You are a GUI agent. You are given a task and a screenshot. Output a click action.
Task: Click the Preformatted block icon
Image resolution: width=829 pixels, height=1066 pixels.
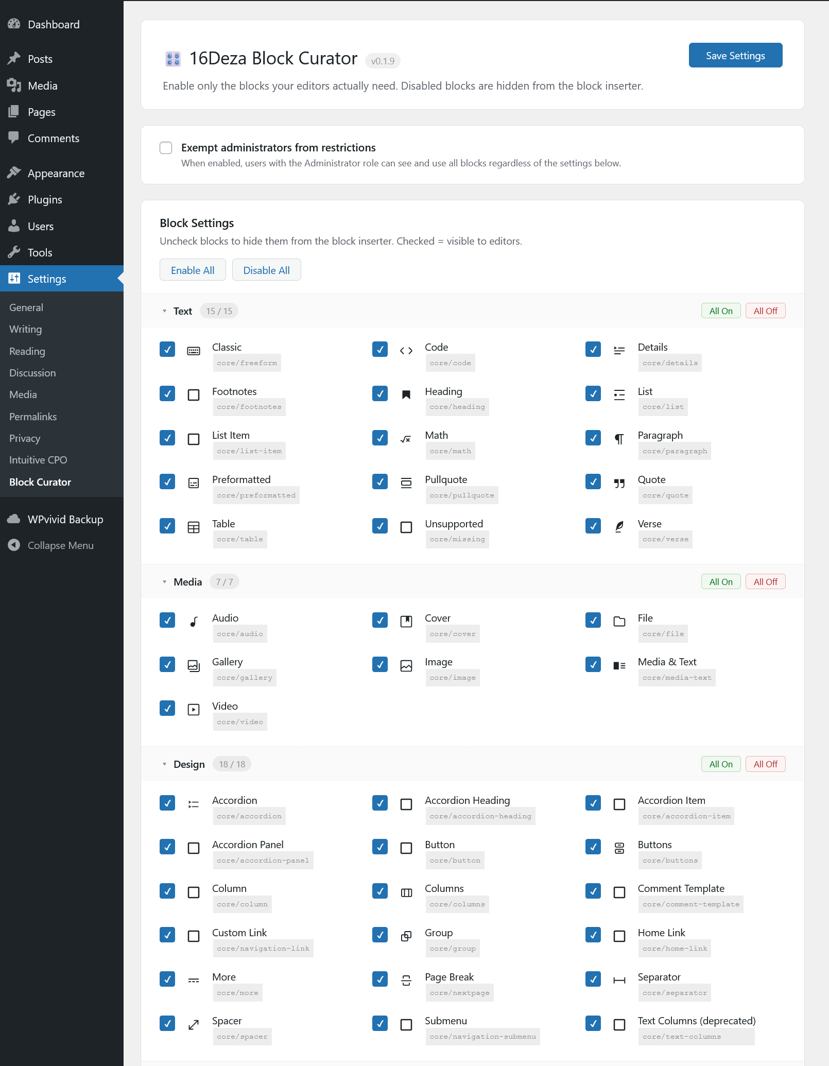[194, 483]
